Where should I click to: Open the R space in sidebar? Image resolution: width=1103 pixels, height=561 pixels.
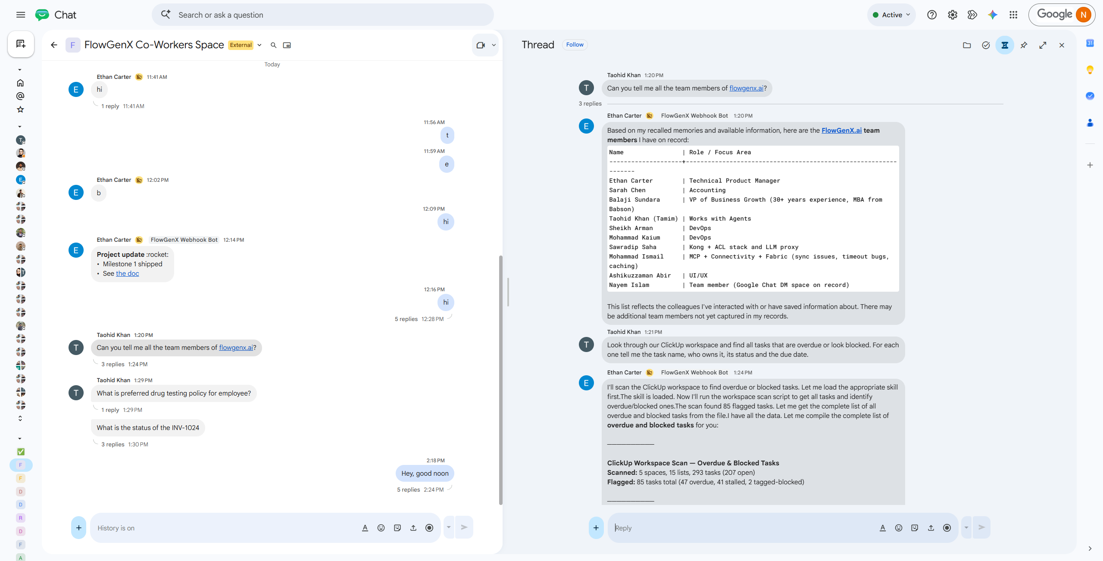point(21,518)
